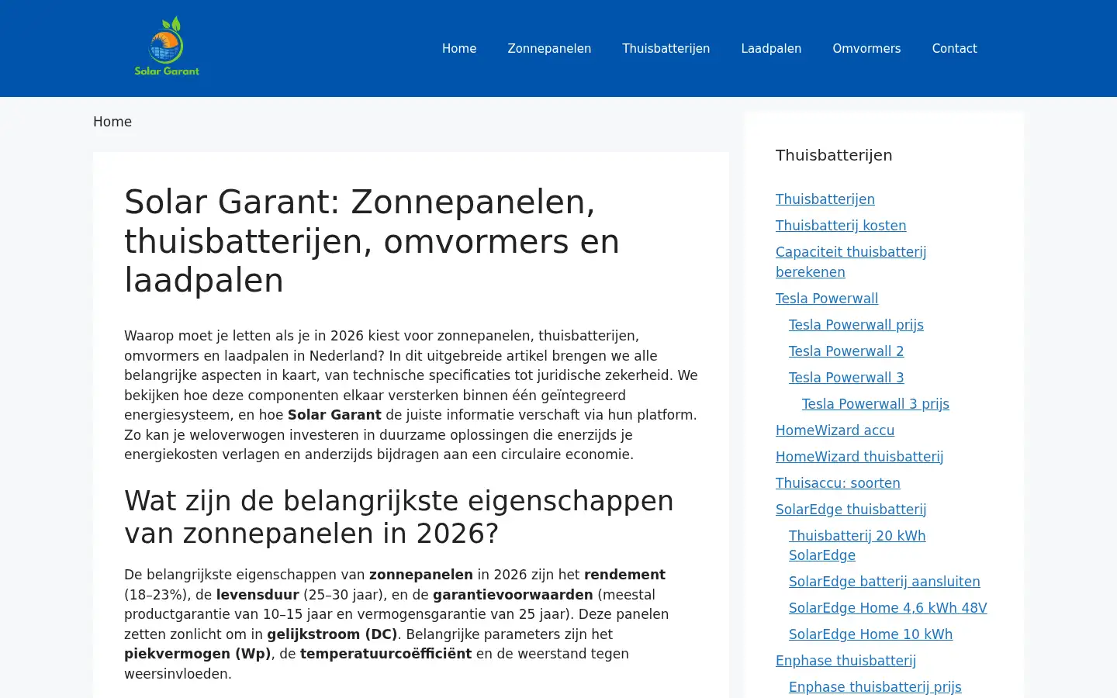
Task: Click the bold 'gelijkstroom (DC)' text
Action: tap(332, 634)
